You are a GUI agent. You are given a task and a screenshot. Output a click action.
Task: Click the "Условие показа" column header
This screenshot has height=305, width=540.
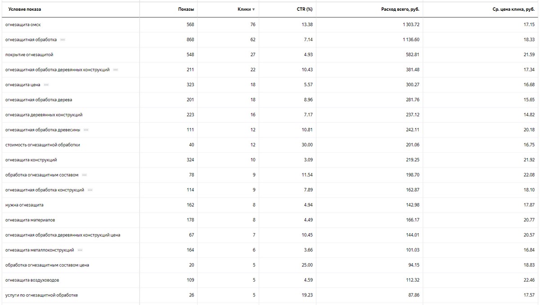pos(25,9)
